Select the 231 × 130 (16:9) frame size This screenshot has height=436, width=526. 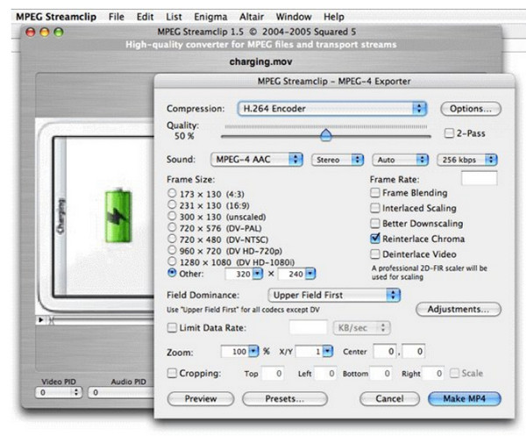click(172, 204)
